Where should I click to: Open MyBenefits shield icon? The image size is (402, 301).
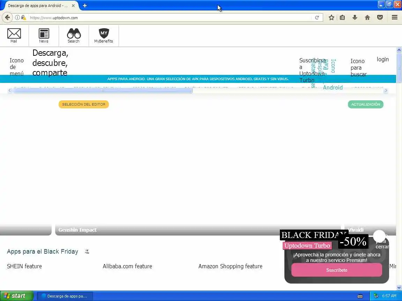tap(104, 36)
